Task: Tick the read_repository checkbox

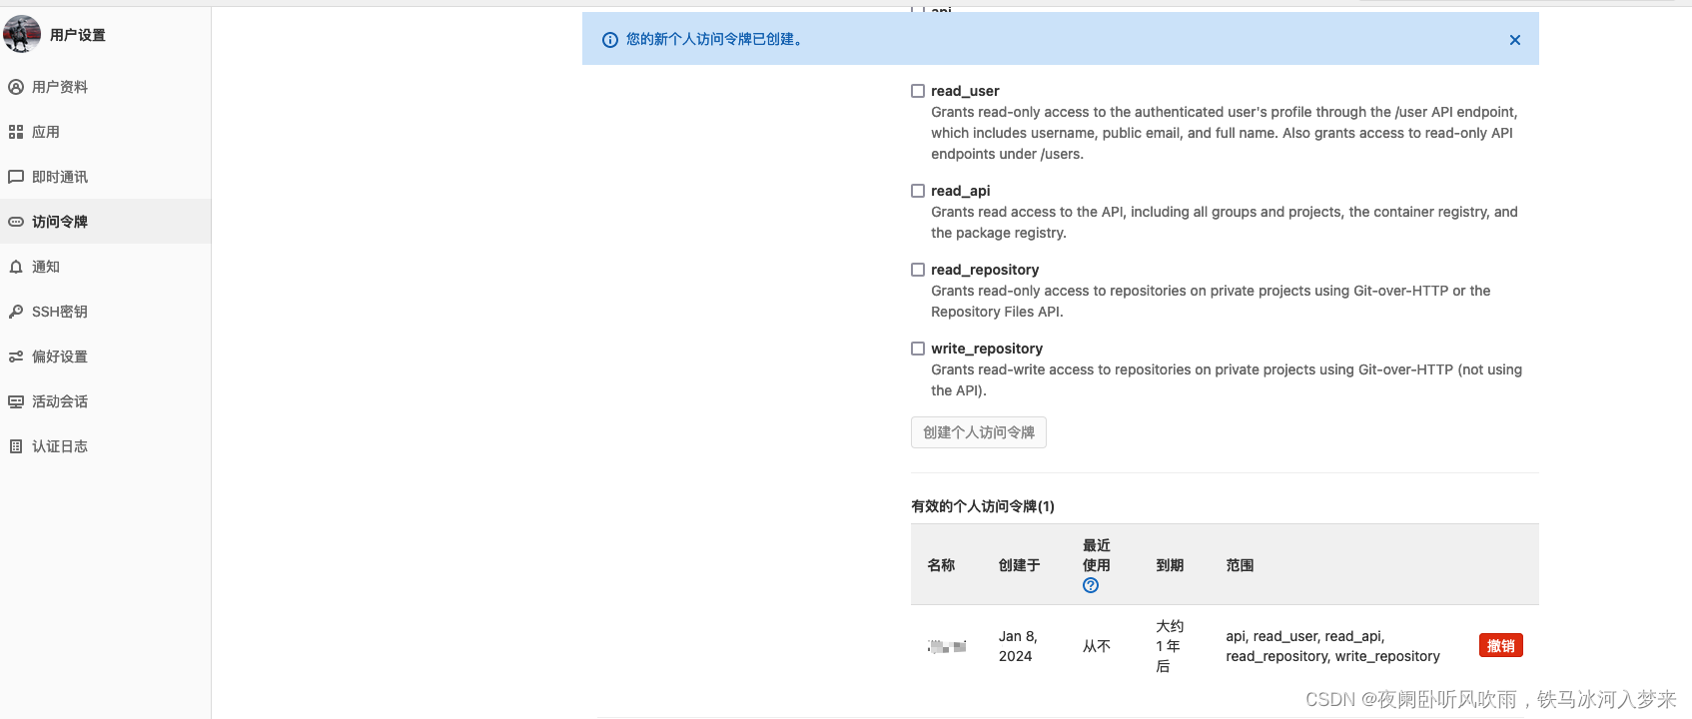Action: [x=918, y=270]
